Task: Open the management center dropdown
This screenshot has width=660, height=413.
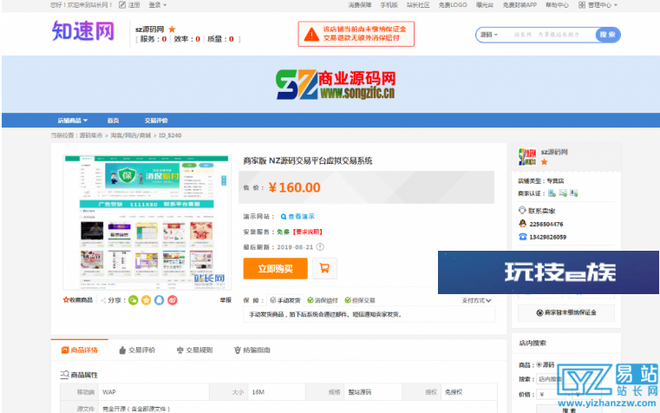Action: [x=603, y=5]
